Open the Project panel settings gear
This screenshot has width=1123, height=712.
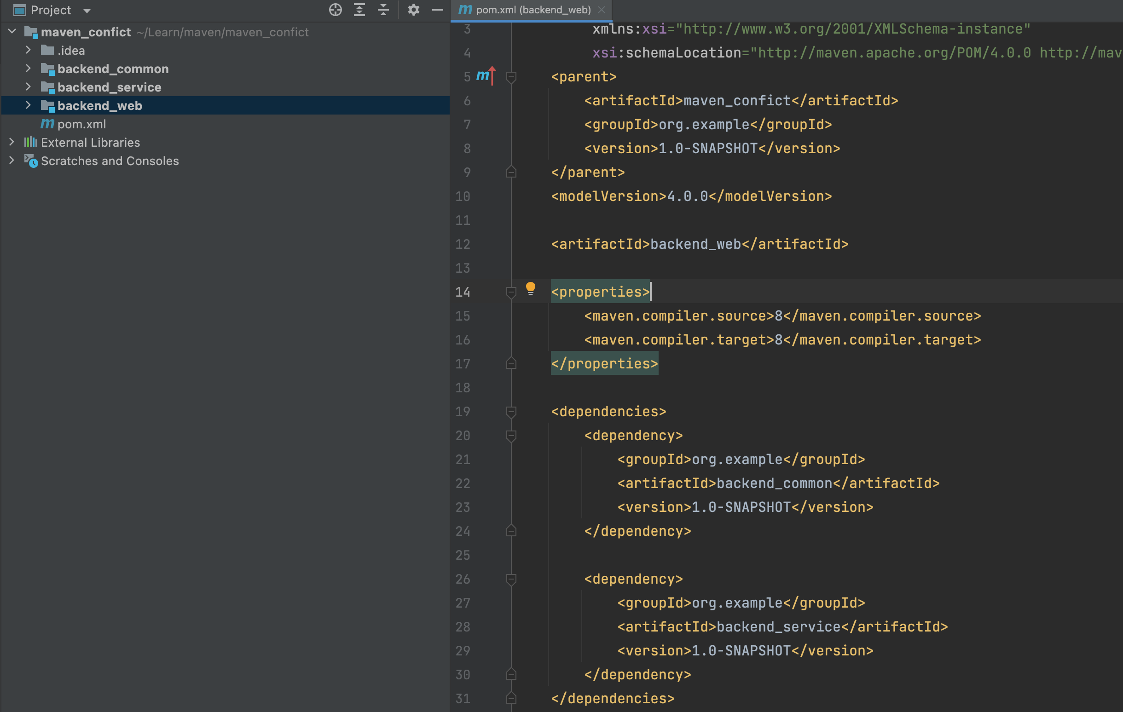pyautogui.click(x=413, y=10)
